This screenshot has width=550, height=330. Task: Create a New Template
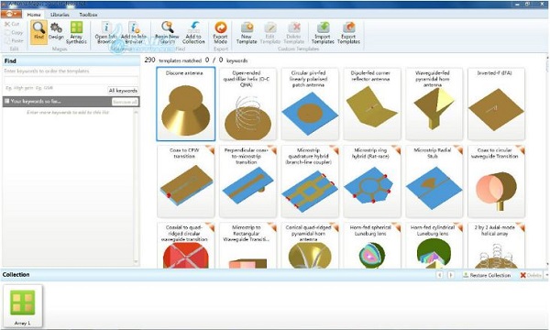[x=247, y=32]
